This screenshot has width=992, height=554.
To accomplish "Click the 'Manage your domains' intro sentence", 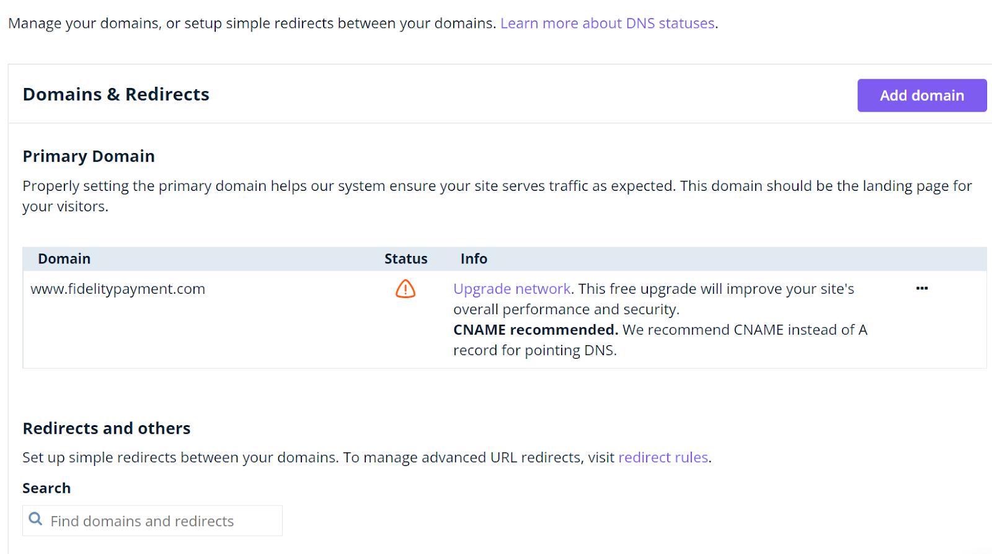I will pyautogui.click(x=252, y=24).
